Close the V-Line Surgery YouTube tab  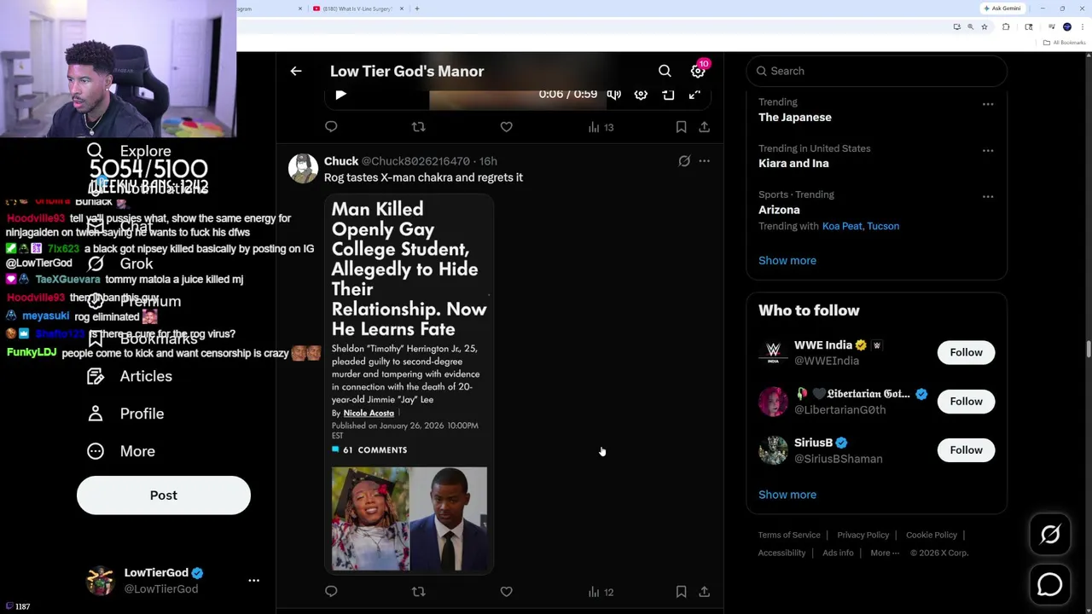click(x=400, y=9)
